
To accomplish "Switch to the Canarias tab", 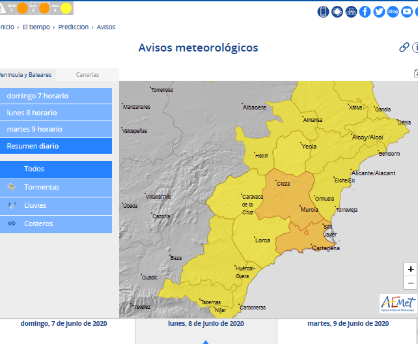I will click(x=87, y=75).
